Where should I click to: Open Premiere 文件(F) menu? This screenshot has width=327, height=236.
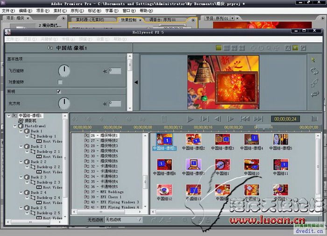[x=8, y=11]
